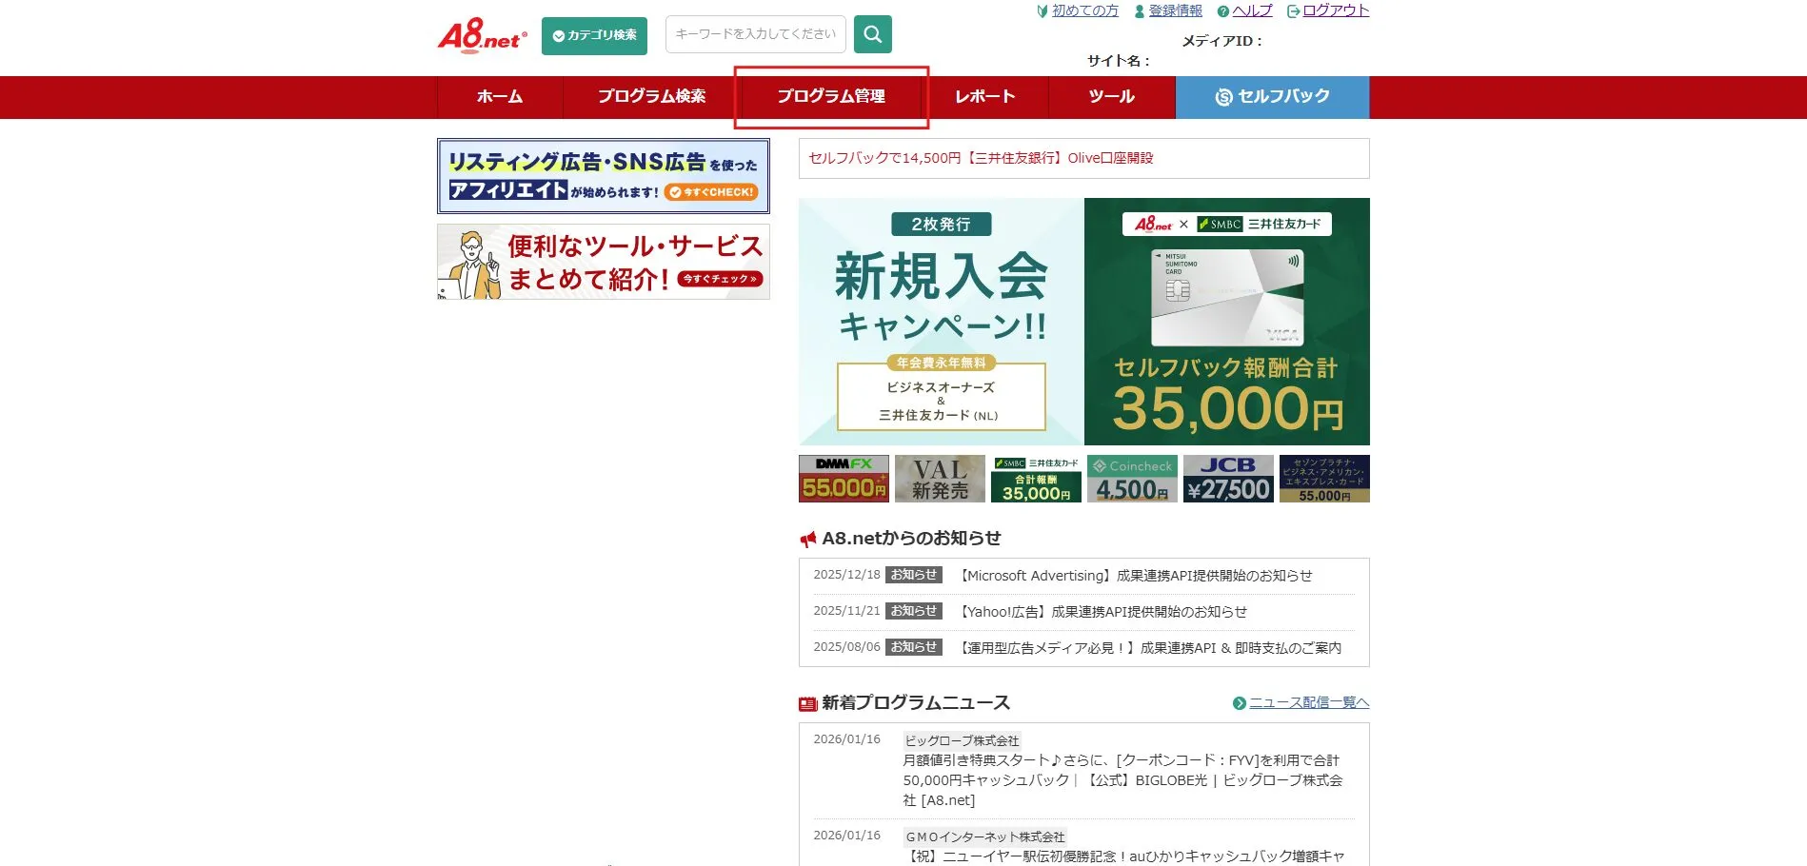Click the A8.net logo

coord(482,36)
